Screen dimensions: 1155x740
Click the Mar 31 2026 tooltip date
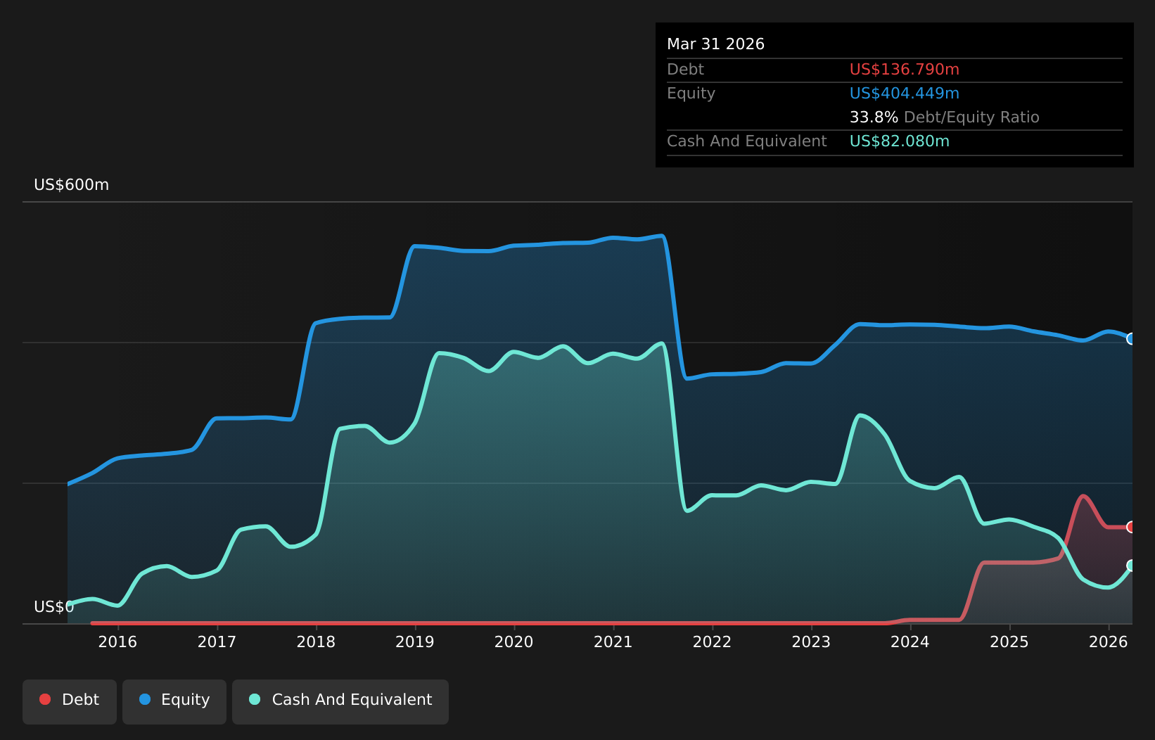point(715,44)
